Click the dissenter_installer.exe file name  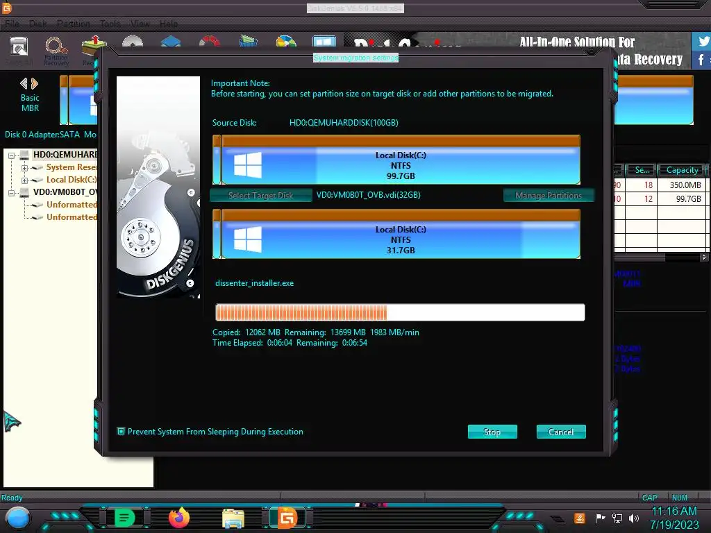tap(254, 283)
